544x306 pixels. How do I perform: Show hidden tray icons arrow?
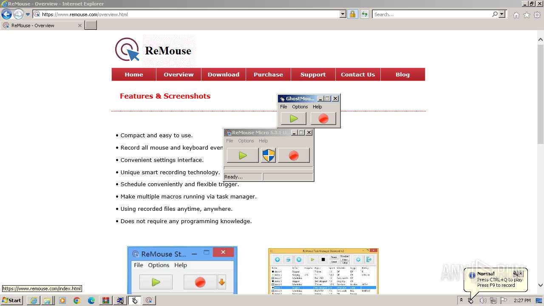(461, 300)
